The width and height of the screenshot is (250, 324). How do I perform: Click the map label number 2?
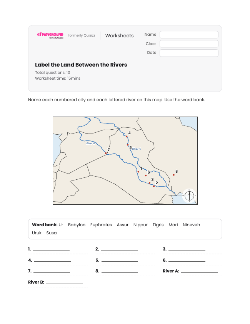pyautogui.click(x=157, y=183)
